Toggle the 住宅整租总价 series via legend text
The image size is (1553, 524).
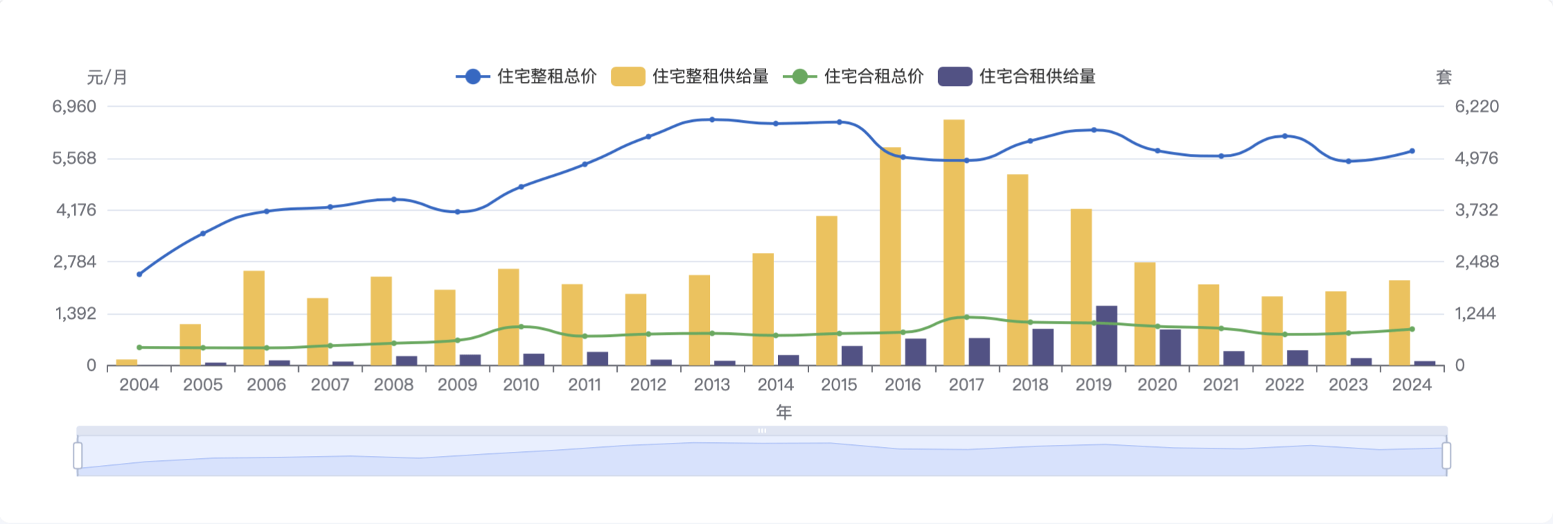pyautogui.click(x=547, y=76)
